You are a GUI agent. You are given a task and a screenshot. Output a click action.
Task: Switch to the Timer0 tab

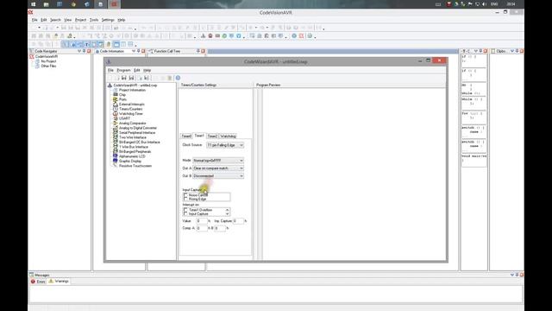tap(186, 136)
